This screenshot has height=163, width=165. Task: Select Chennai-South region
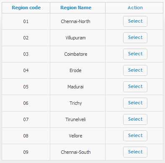tap(135, 152)
